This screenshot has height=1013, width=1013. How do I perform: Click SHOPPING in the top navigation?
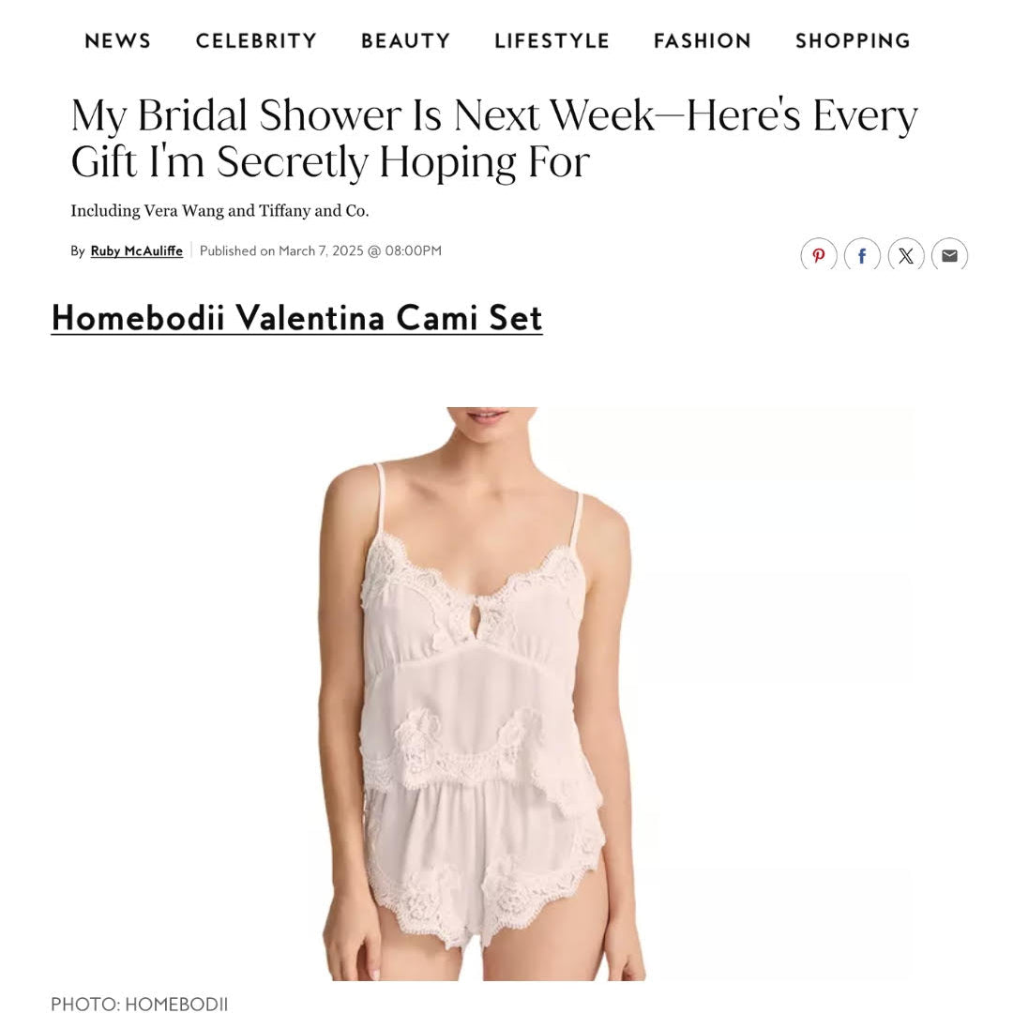coord(853,40)
